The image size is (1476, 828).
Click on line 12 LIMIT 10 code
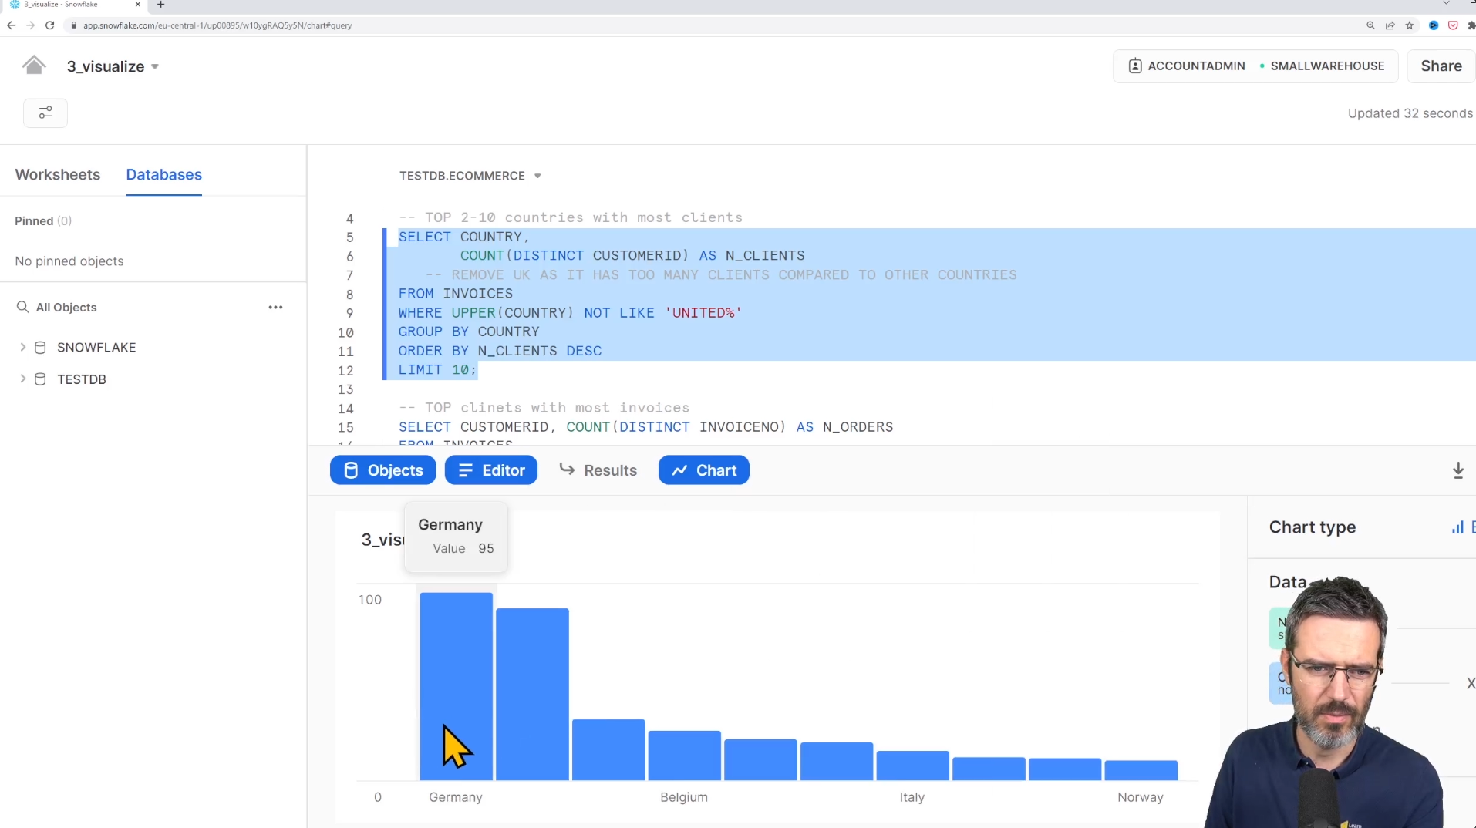437,369
